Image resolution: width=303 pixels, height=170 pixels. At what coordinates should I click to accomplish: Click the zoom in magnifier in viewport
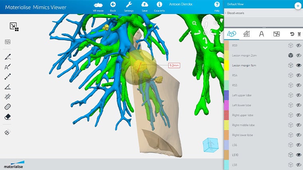[216, 23]
